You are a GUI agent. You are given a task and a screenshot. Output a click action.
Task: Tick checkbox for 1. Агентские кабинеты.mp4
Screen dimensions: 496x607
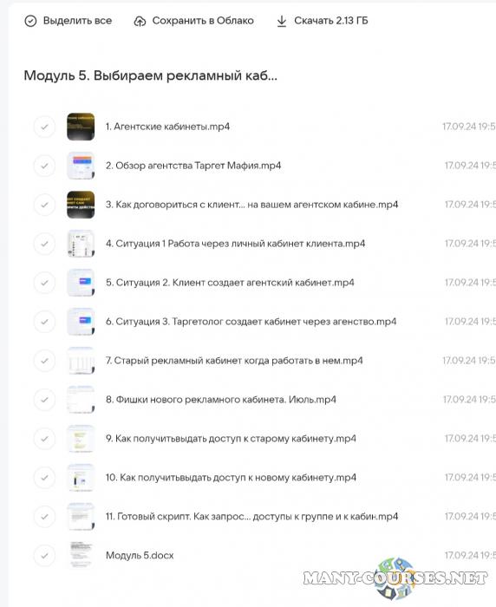click(44, 127)
